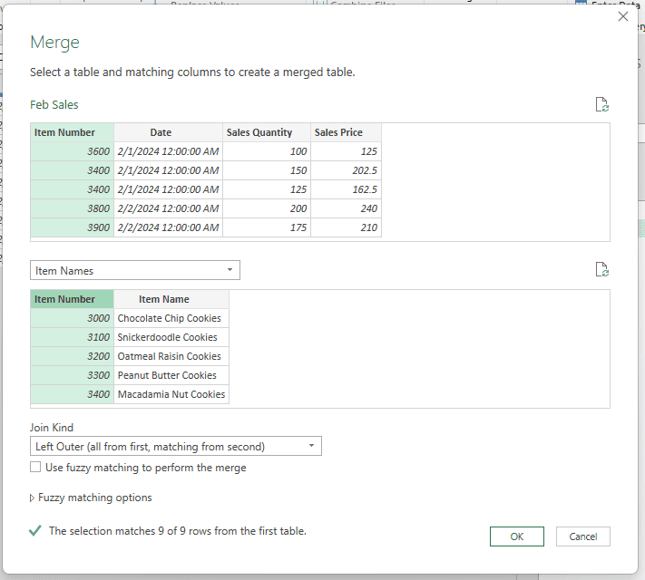This screenshot has height=580, width=645.
Task: Click the Macadamia Nut Cookies cell
Action: 171,394
